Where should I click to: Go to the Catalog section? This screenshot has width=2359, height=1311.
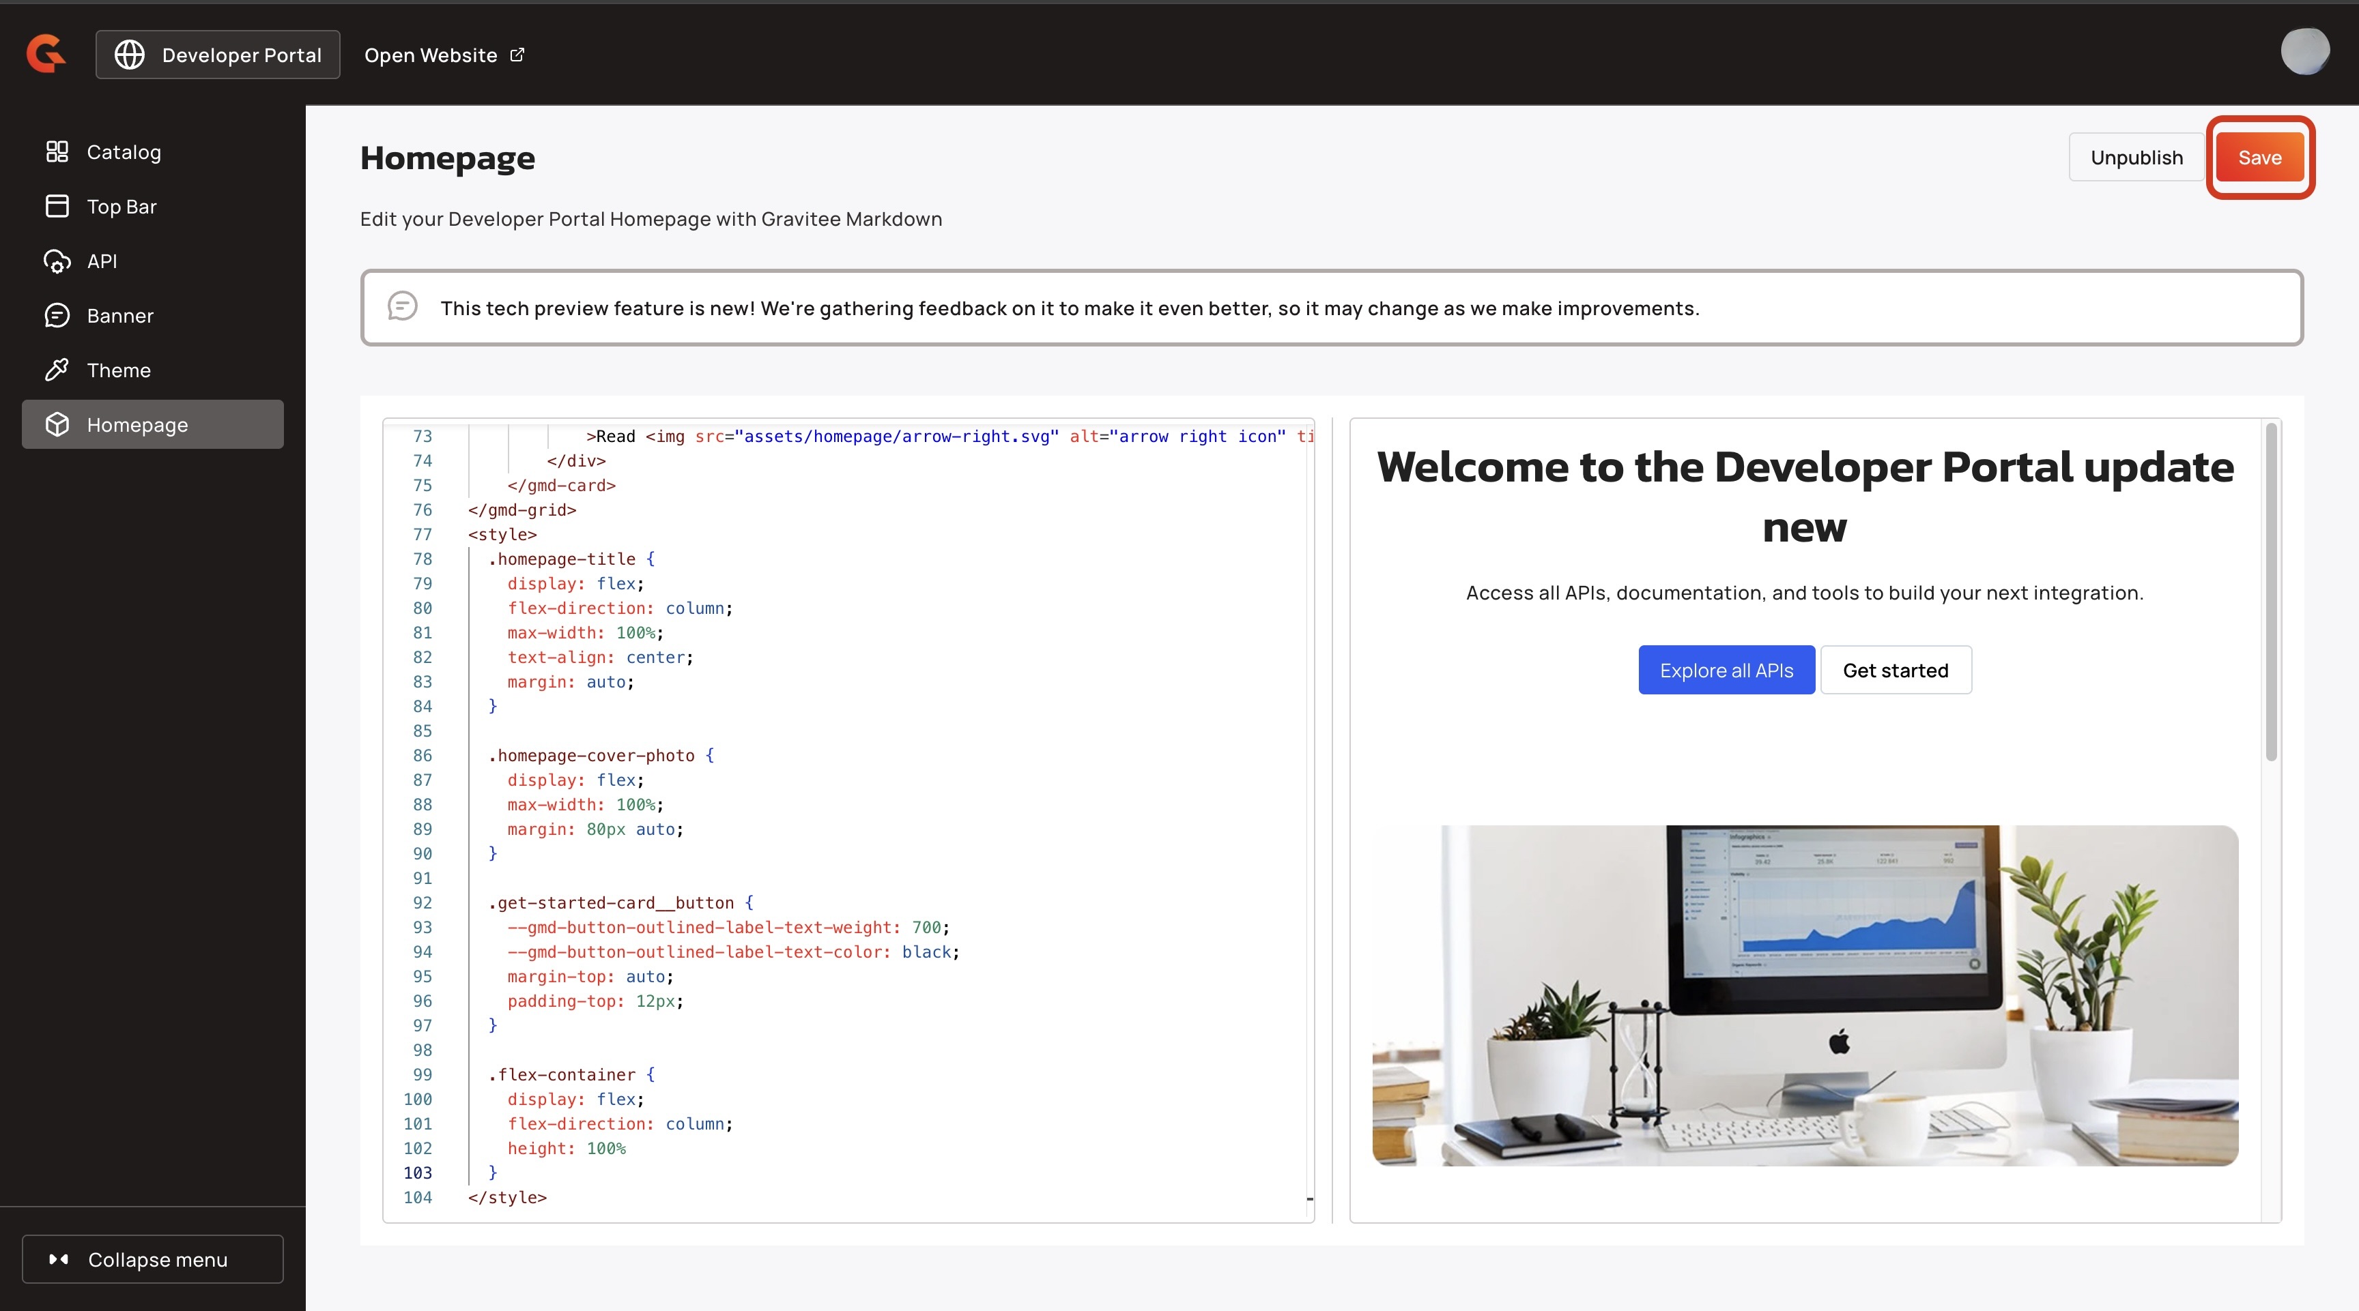124,152
